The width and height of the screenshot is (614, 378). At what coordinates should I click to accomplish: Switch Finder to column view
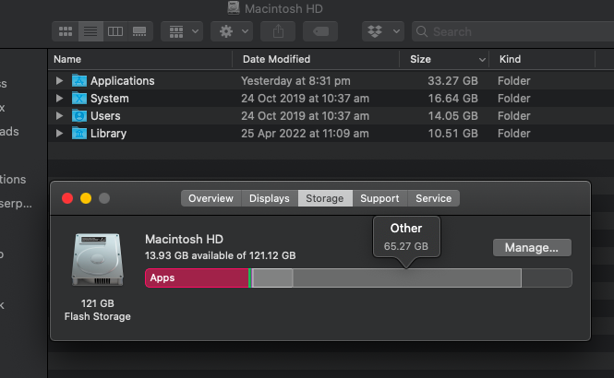115,31
